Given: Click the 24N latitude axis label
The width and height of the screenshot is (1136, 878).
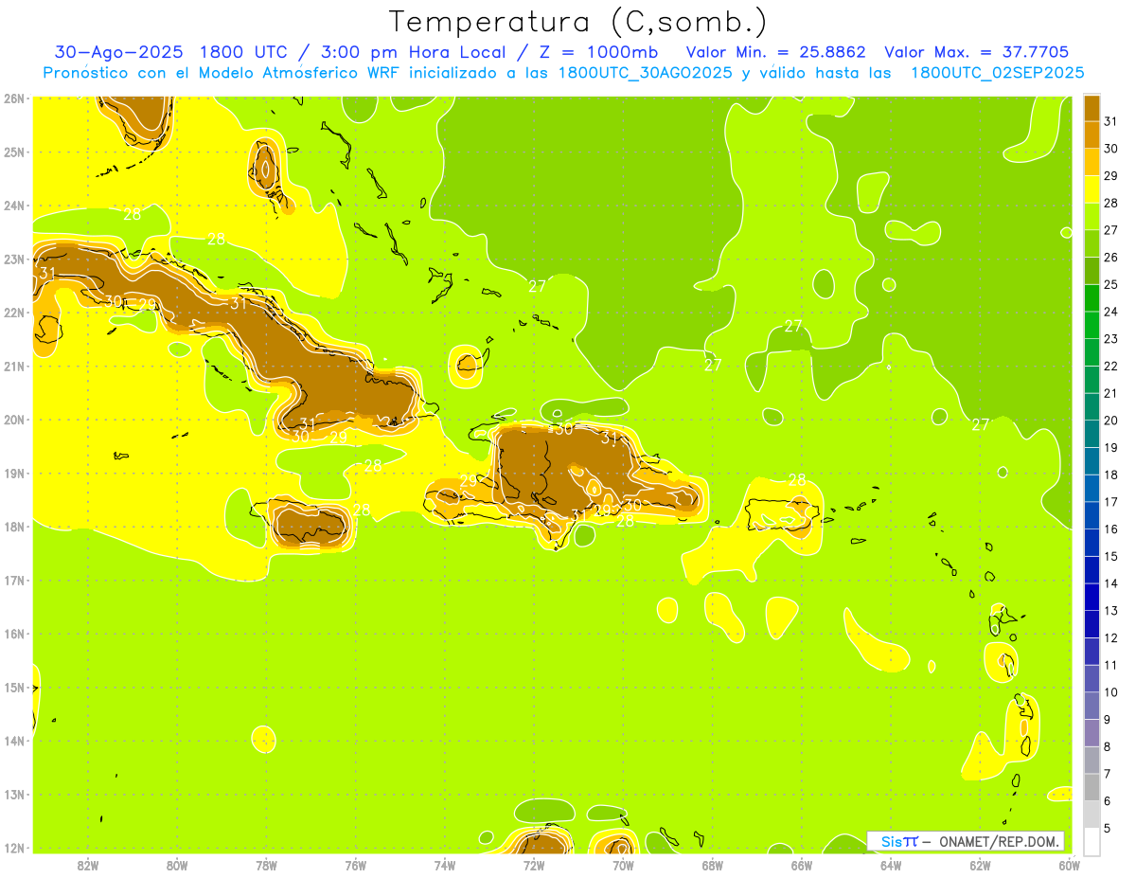Looking at the screenshot, I should click(x=14, y=206).
